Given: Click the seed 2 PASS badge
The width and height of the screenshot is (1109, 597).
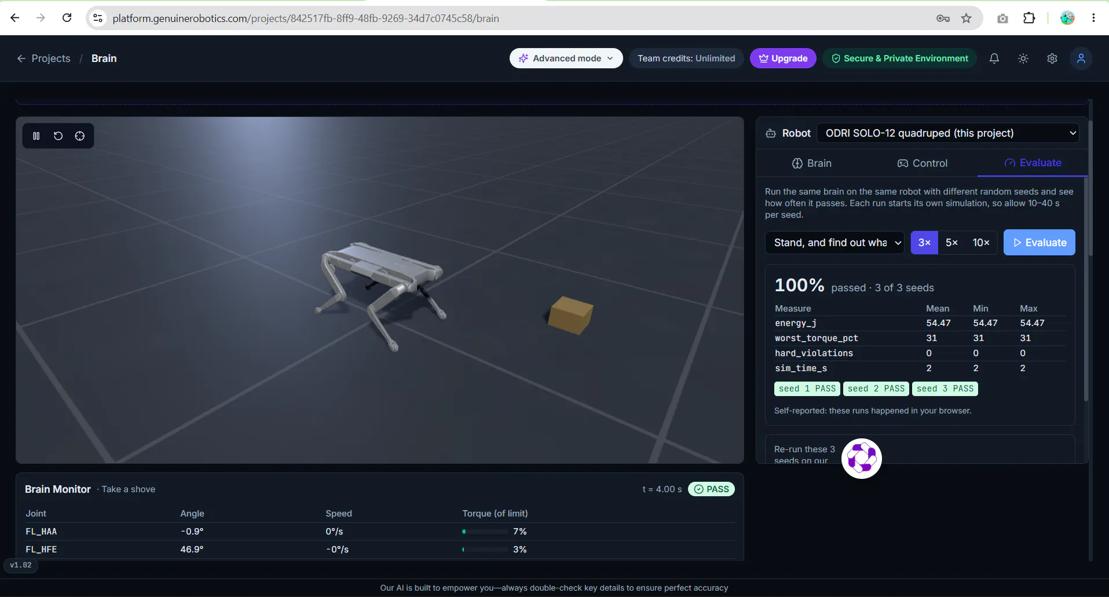Looking at the screenshot, I should 876,389.
